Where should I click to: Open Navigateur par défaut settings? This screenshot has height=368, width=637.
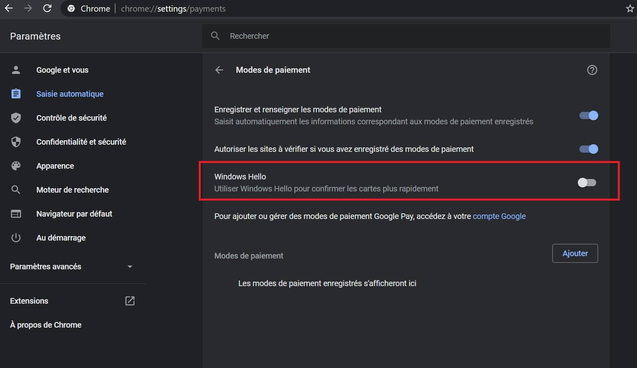(x=74, y=214)
